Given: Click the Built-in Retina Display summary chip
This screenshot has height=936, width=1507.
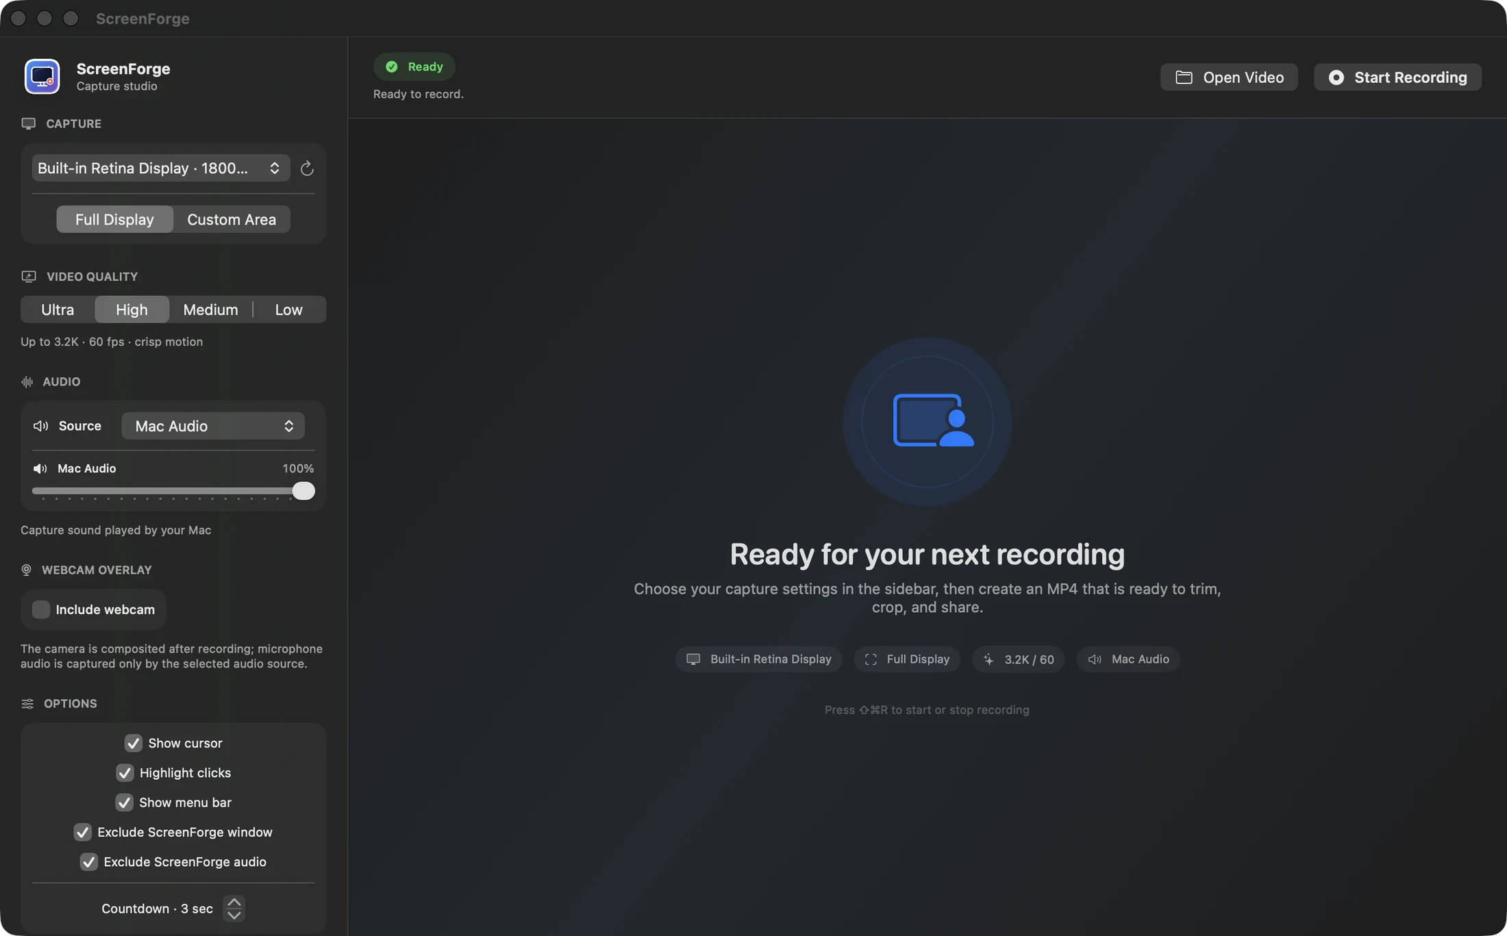Looking at the screenshot, I should tap(758, 659).
